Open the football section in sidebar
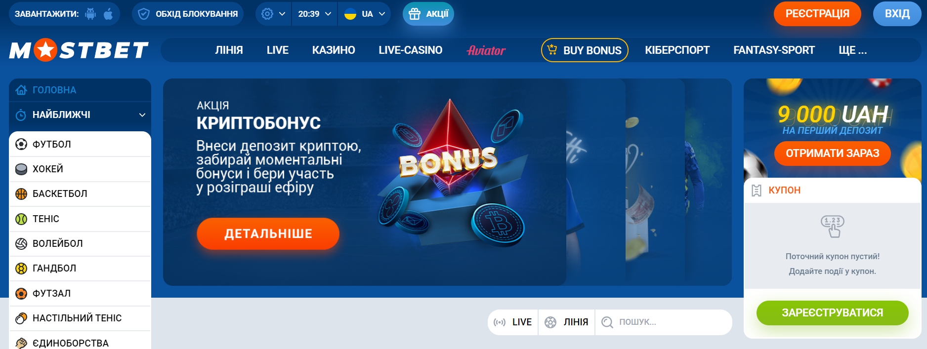Screen dimensions: 927x349 coord(80,144)
